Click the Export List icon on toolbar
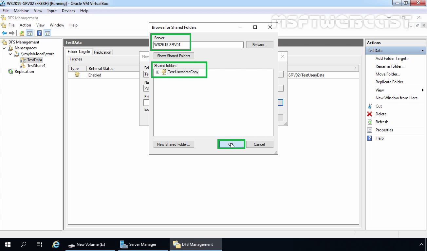The image size is (427, 251). pyautogui.click(x=21, y=33)
